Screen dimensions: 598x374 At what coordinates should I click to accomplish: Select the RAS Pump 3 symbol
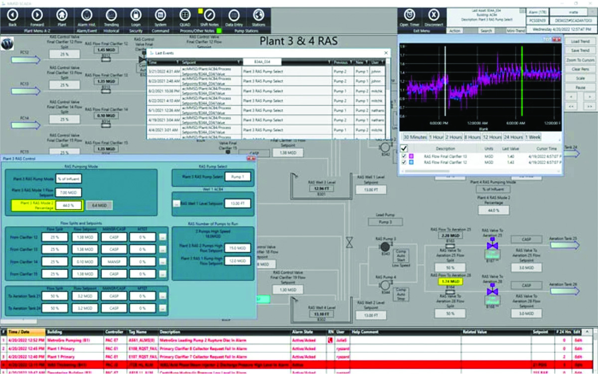click(x=385, y=247)
